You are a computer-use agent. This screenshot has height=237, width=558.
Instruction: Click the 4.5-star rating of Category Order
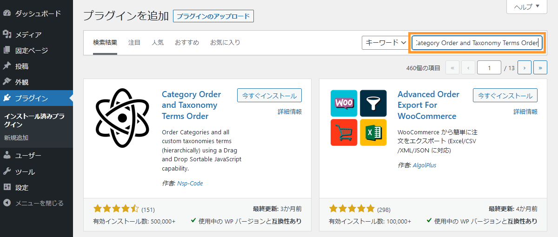116,208
